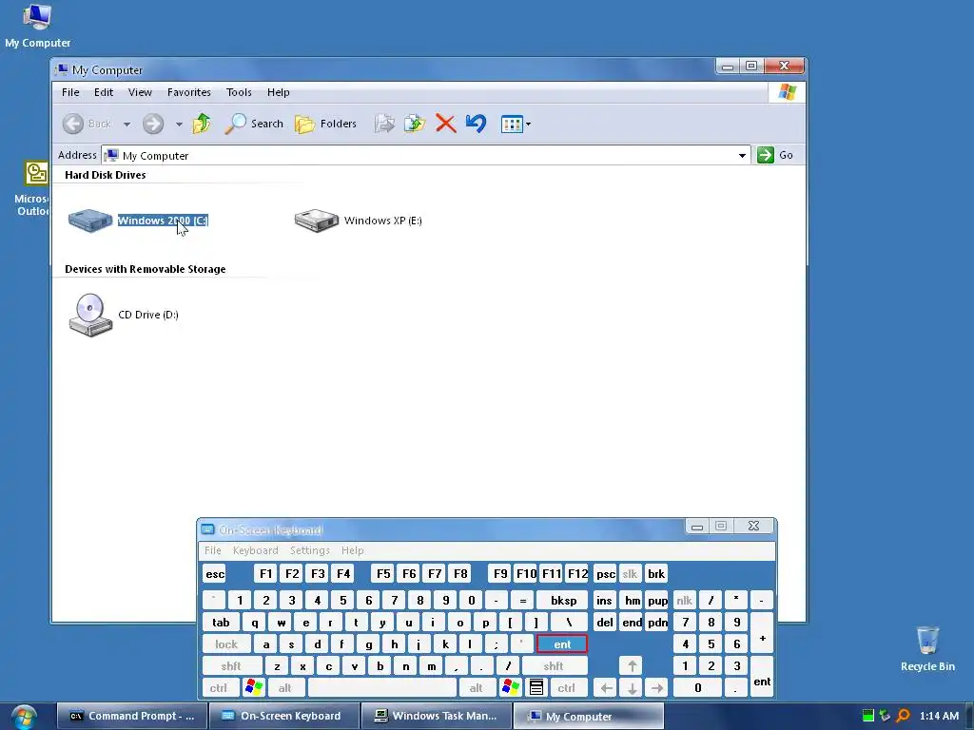Select the Windows XP (E:) drive icon
The image size is (974, 730).
(316, 221)
